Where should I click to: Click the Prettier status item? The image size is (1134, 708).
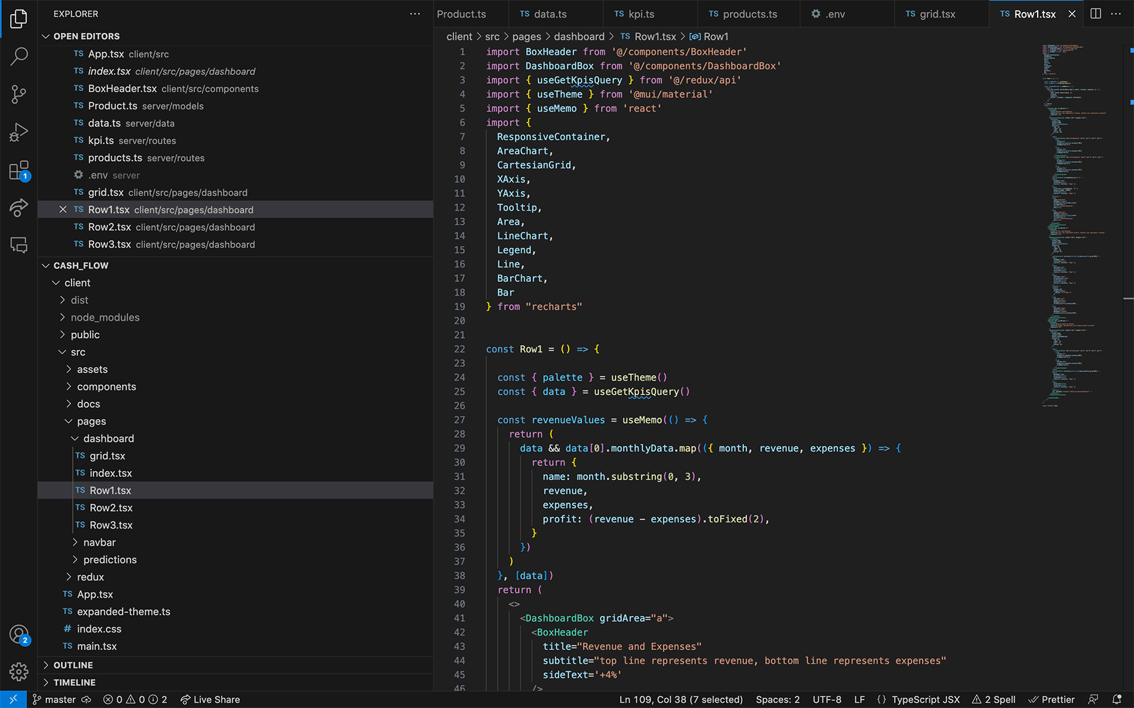(x=1051, y=699)
